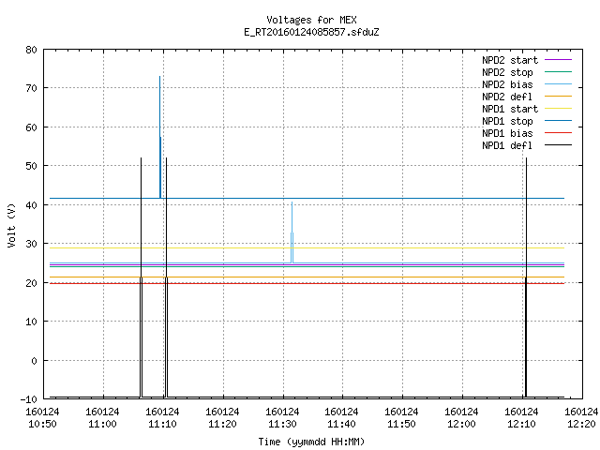Image resolution: width=600 pixels, height=450 pixels.
Task: Click the green NPD2 stop legend line sample
Action: tap(558, 71)
